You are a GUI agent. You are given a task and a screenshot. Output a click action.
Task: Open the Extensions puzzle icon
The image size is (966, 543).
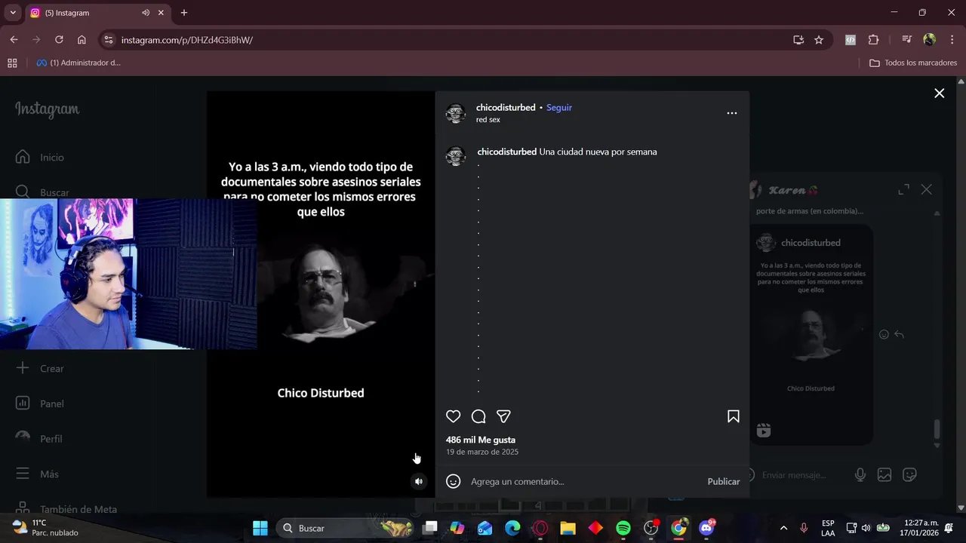(x=873, y=40)
